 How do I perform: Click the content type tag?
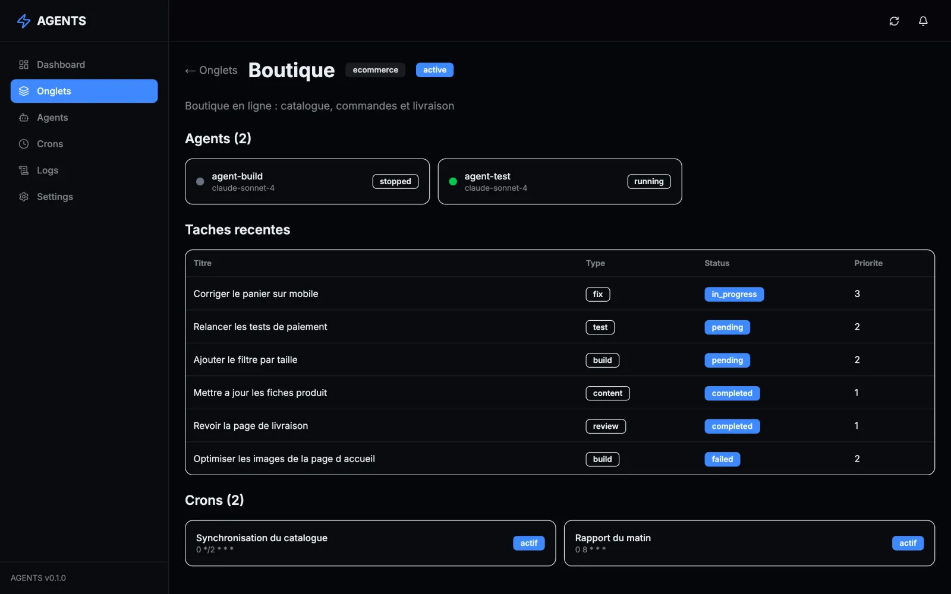(x=607, y=393)
